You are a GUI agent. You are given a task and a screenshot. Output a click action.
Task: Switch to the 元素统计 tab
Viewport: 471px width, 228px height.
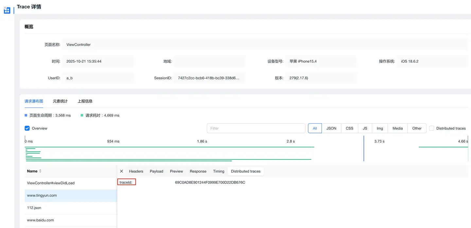60,101
